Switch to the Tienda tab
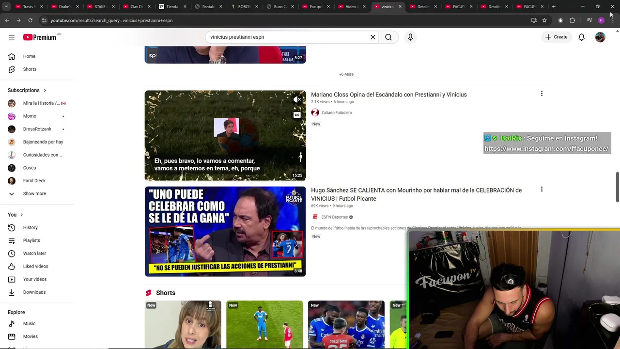This screenshot has width=620, height=349. pyautogui.click(x=172, y=7)
